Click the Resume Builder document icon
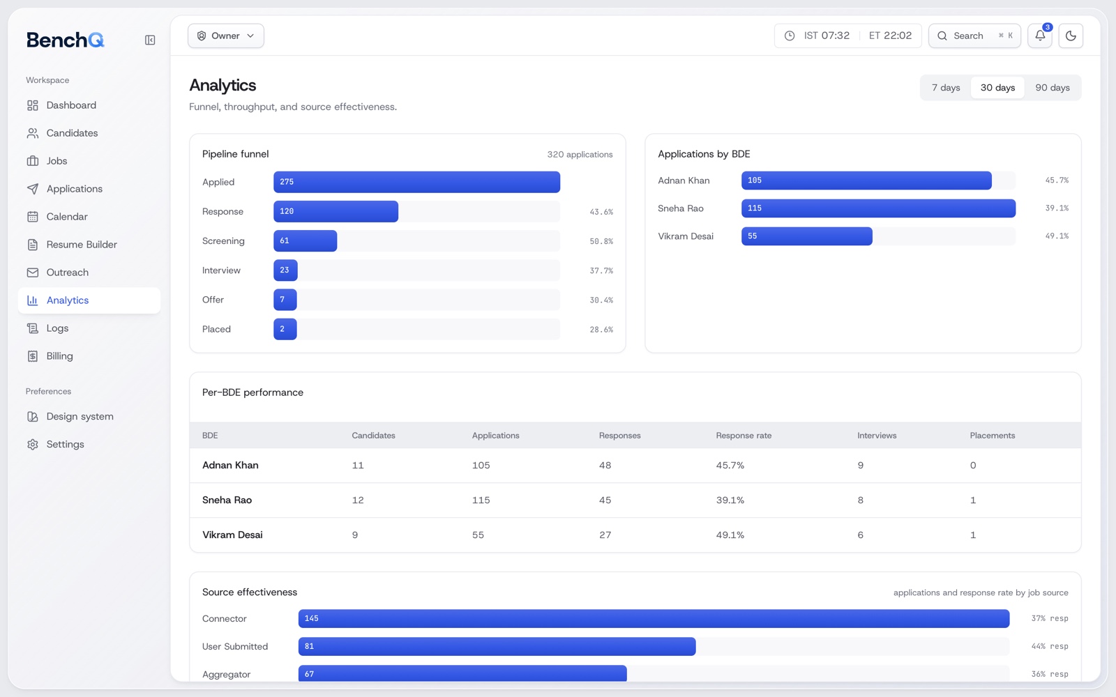This screenshot has height=697, width=1116. point(33,245)
